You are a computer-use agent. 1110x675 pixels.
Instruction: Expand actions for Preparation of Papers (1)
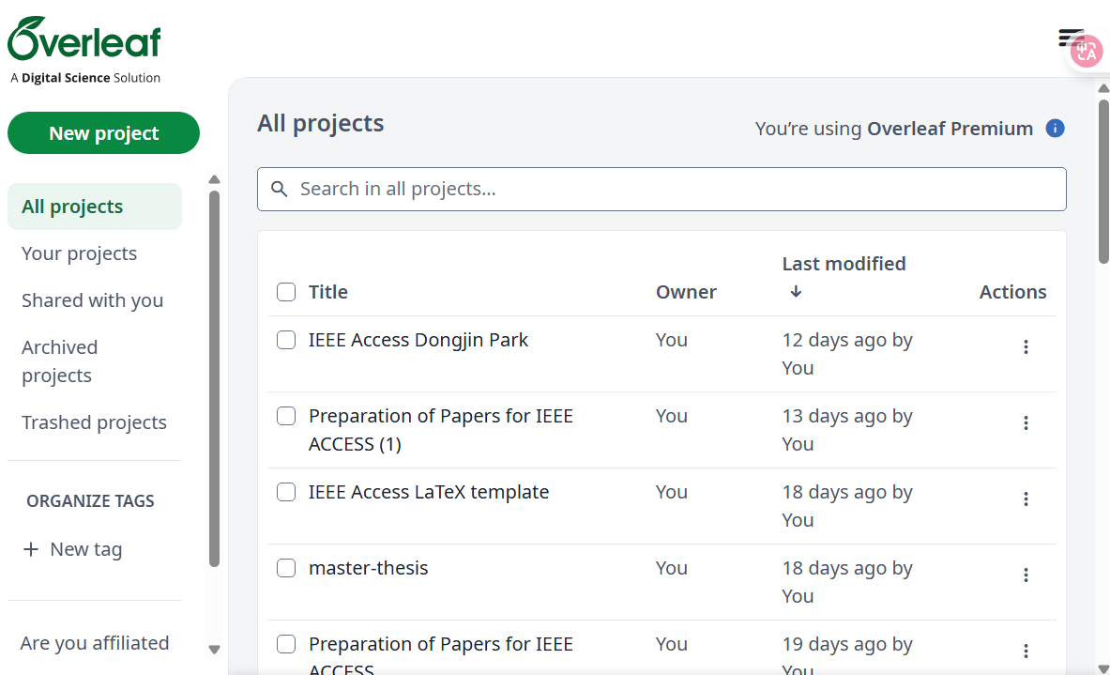pyautogui.click(x=1026, y=422)
